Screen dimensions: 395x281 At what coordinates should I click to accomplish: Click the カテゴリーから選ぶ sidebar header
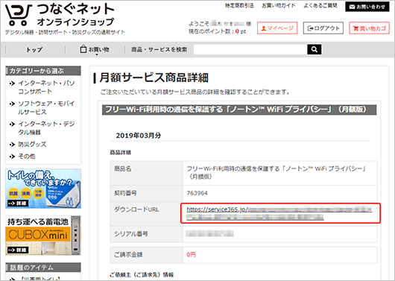pos(43,71)
